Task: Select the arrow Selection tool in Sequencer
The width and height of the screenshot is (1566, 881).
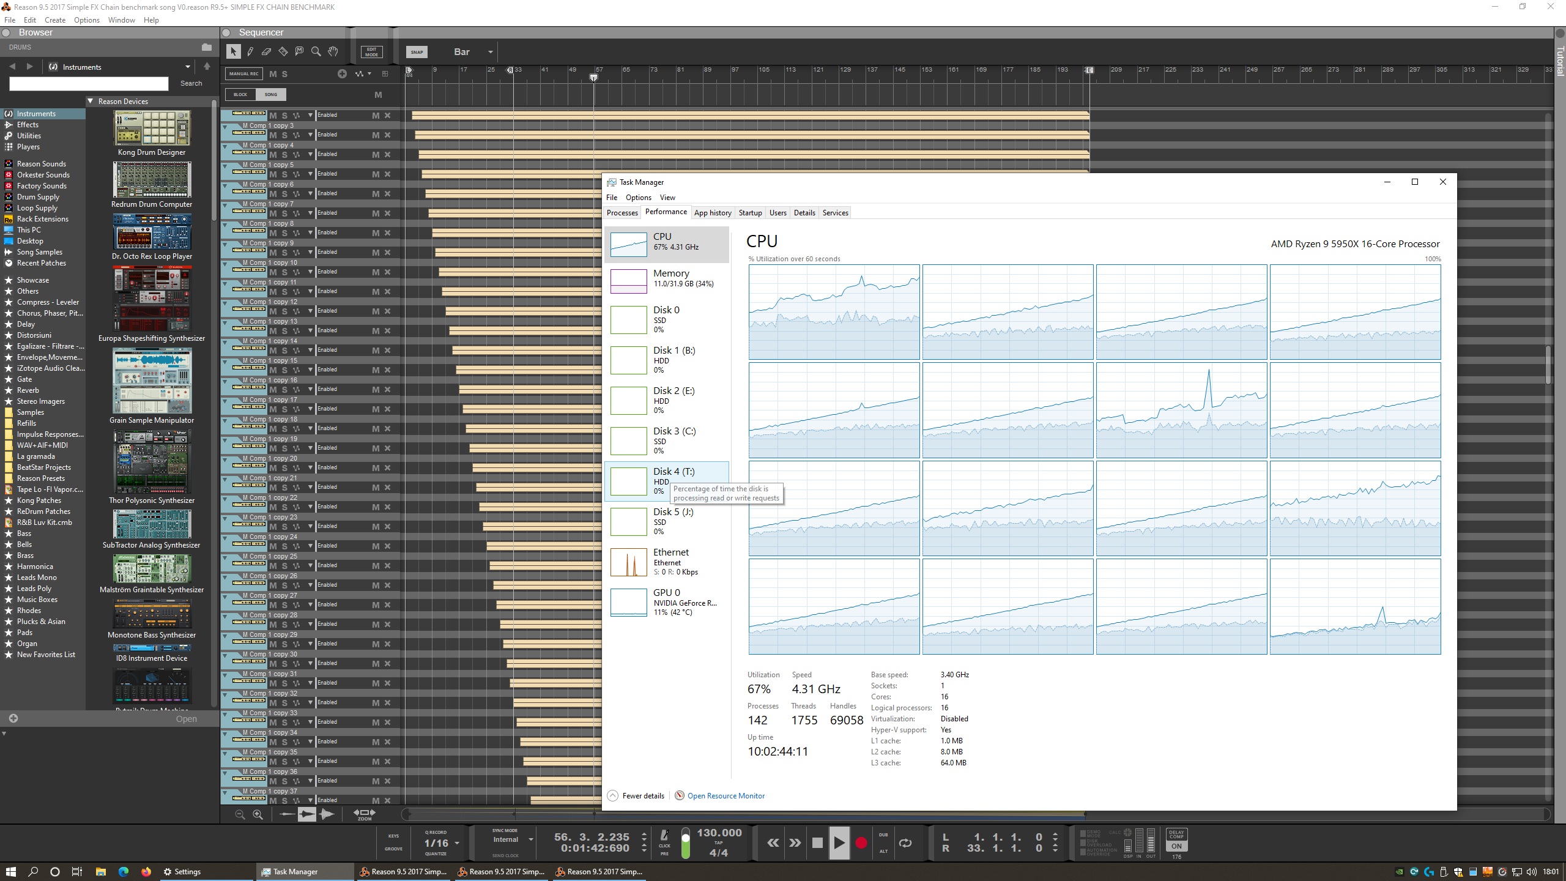Action: (233, 51)
